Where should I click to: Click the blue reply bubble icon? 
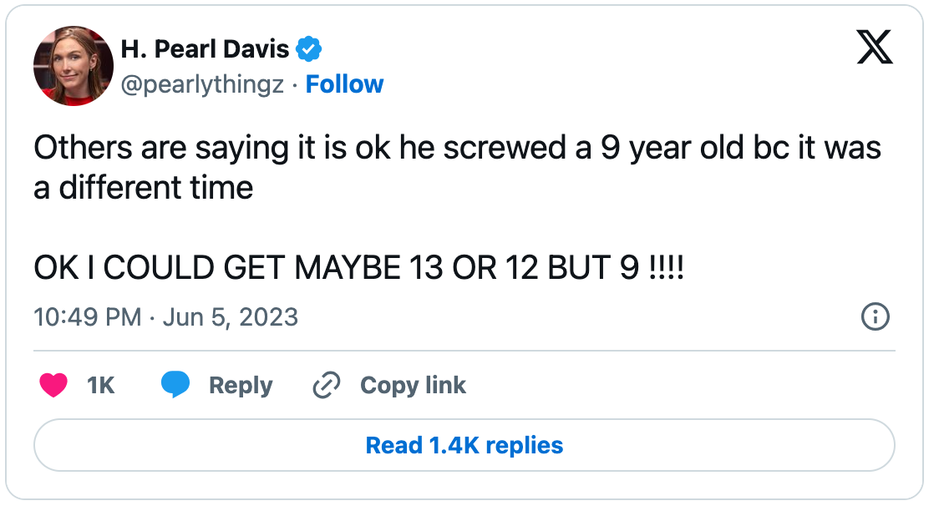[175, 384]
